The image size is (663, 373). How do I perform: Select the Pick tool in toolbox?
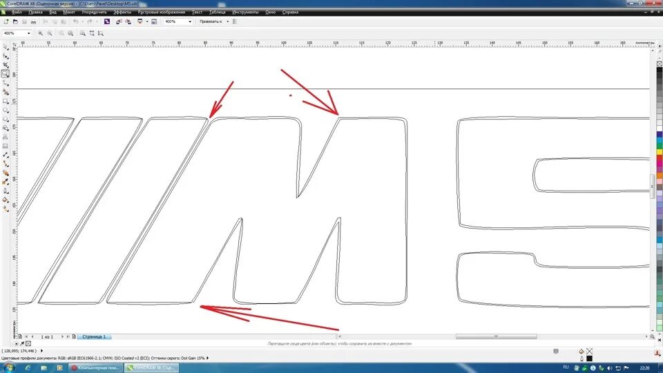(6, 47)
